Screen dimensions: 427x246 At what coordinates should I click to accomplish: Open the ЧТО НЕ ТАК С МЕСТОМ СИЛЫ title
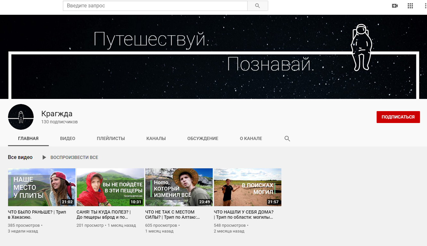(x=172, y=215)
